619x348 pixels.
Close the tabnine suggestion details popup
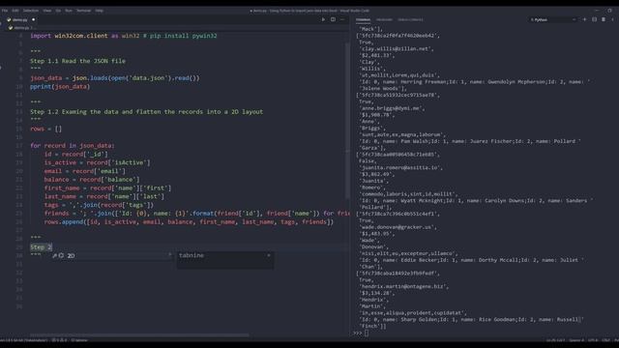coord(269,255)
